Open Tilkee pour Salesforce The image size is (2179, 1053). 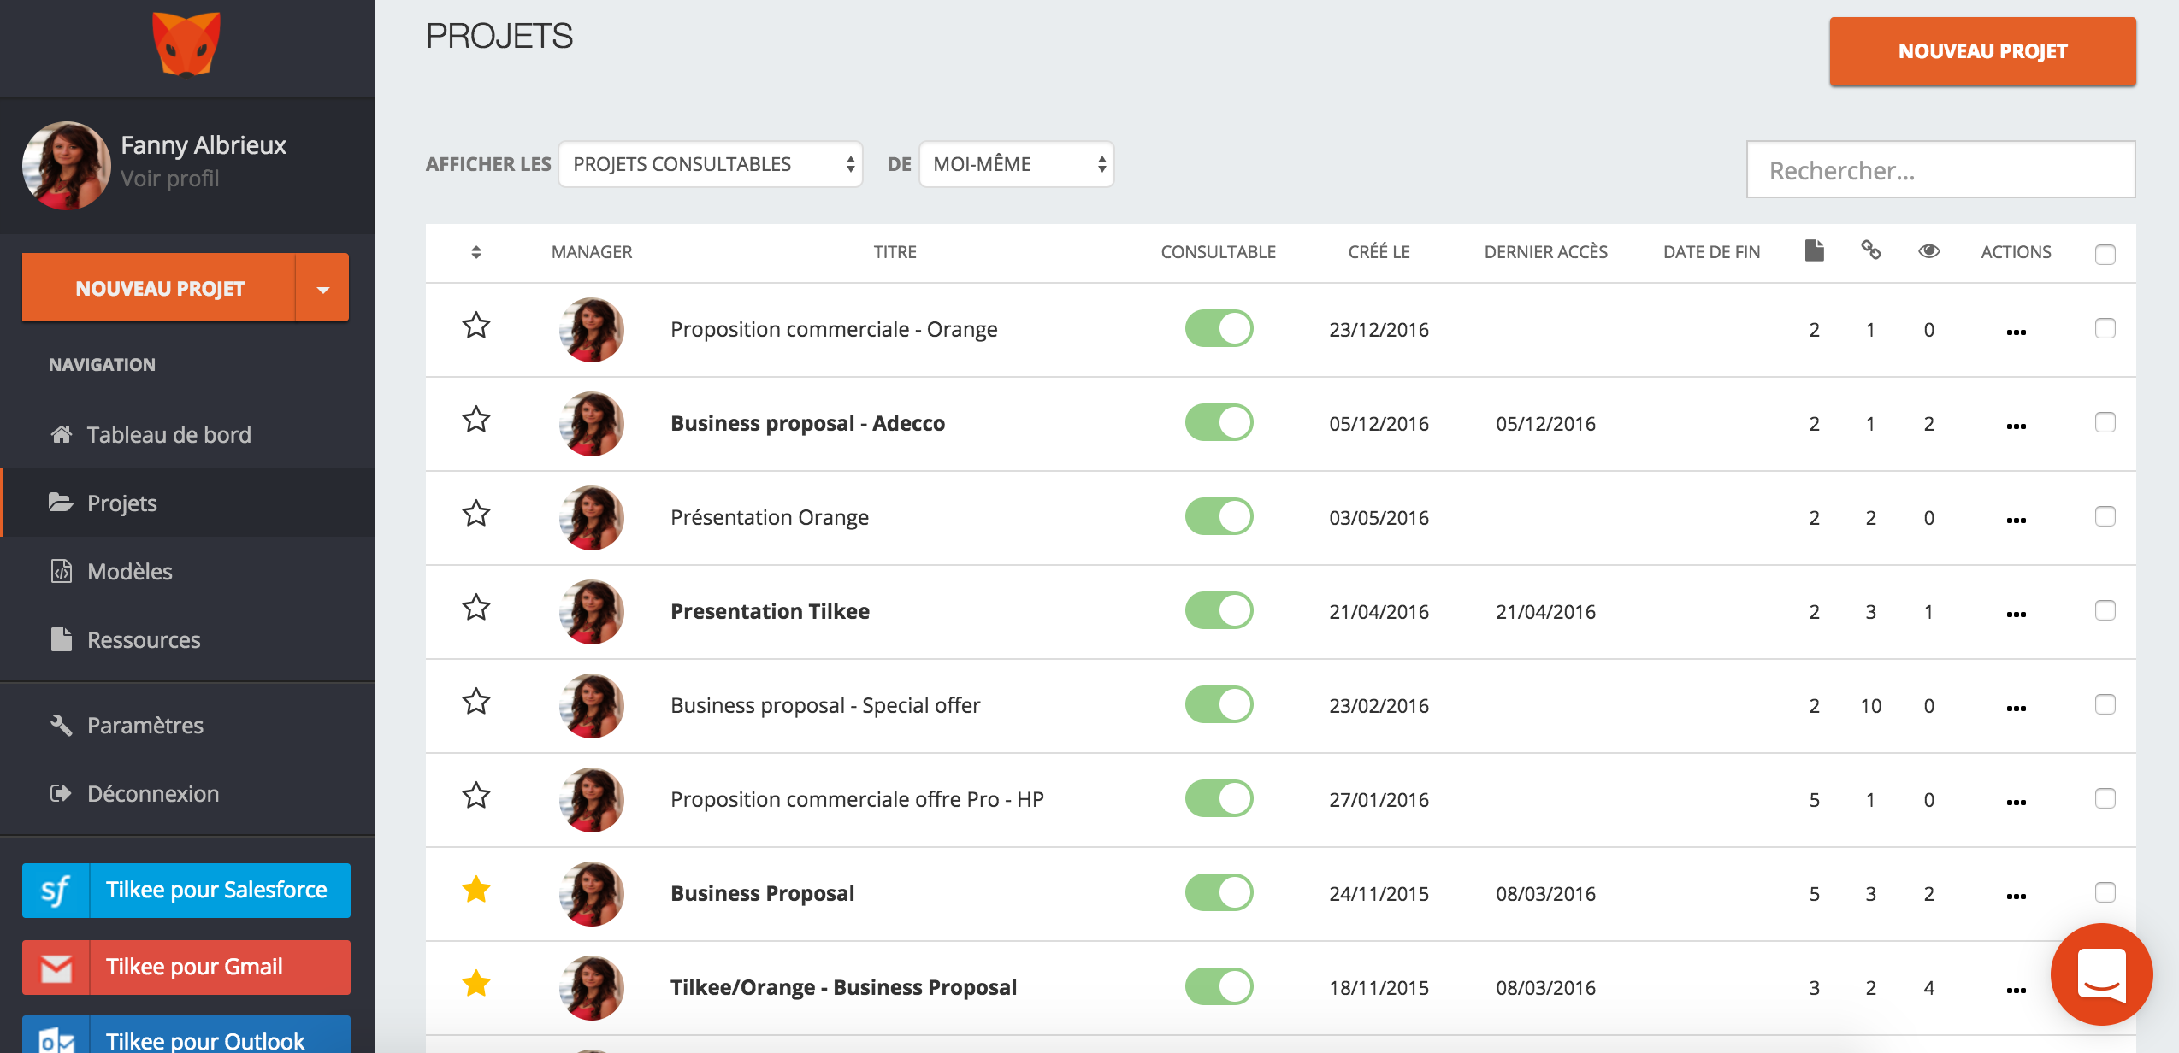coord(186,890)
